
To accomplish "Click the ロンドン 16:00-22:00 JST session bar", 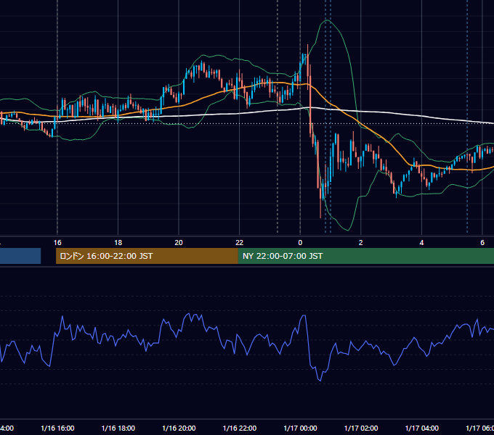I will click(x=147, y=256).
